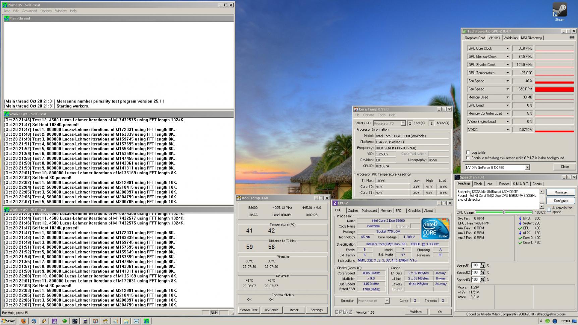Open Real Temp Settings
This screenshot has height=325, width=578.
316,310
